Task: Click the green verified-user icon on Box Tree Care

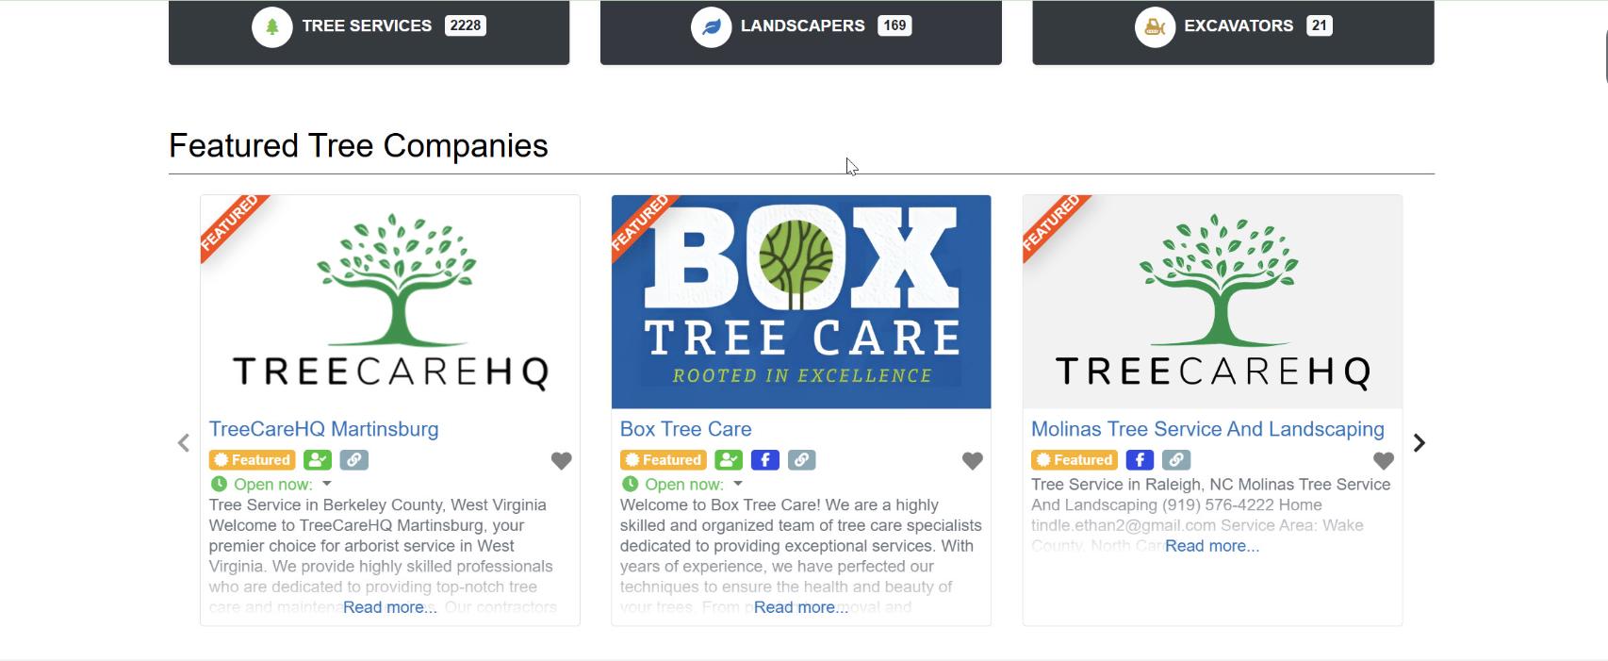Action: pos(729,460)
